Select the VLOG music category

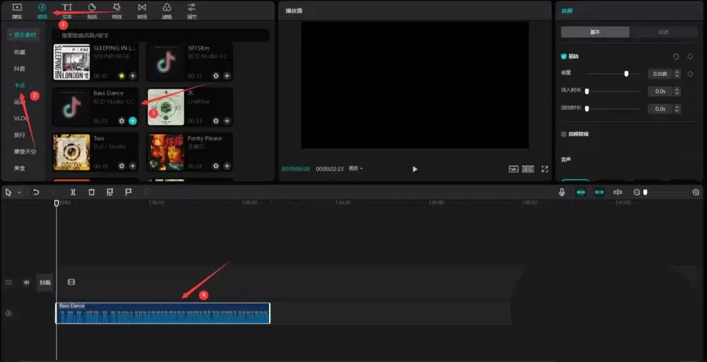[x=21, y=118]
